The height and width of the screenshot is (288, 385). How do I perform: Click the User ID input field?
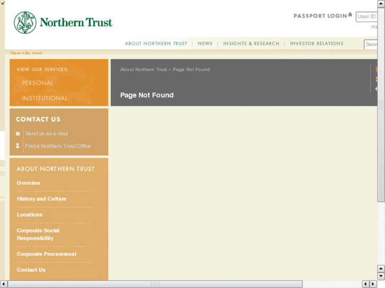point(366,17)
